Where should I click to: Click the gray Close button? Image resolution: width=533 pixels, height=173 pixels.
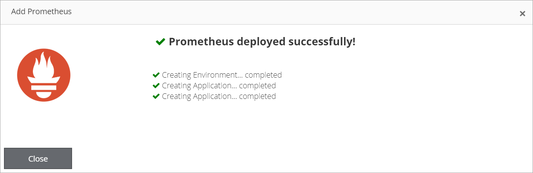point(38,158)
